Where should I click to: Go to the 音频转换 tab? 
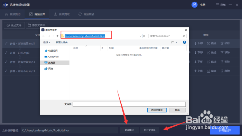pyautogui.click(x=86, y=14)
